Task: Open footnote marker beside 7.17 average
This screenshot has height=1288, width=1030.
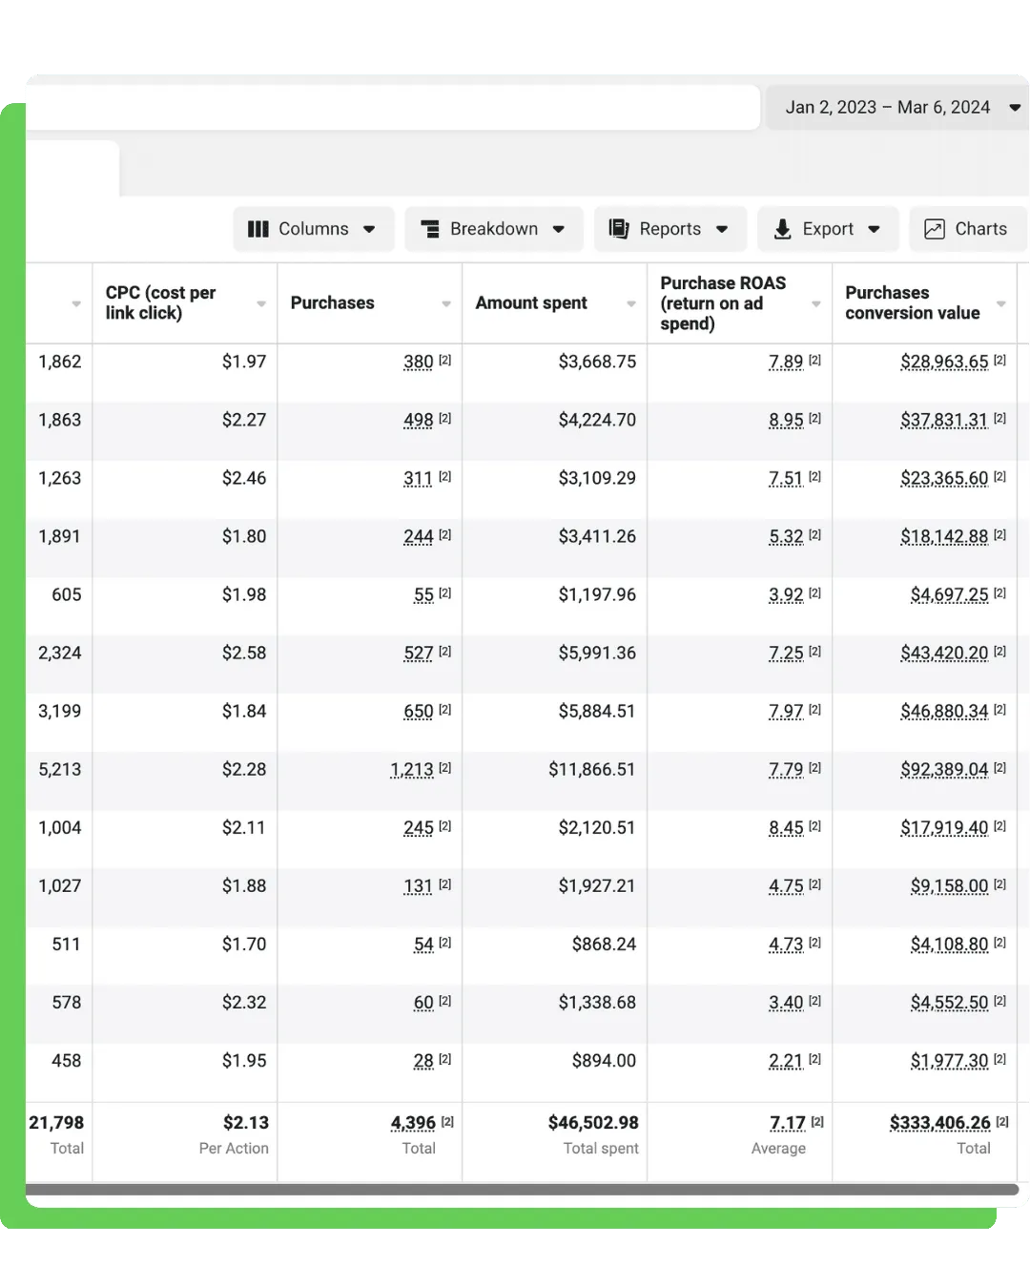Action: pyautogui.click(x=818, y=1122)
